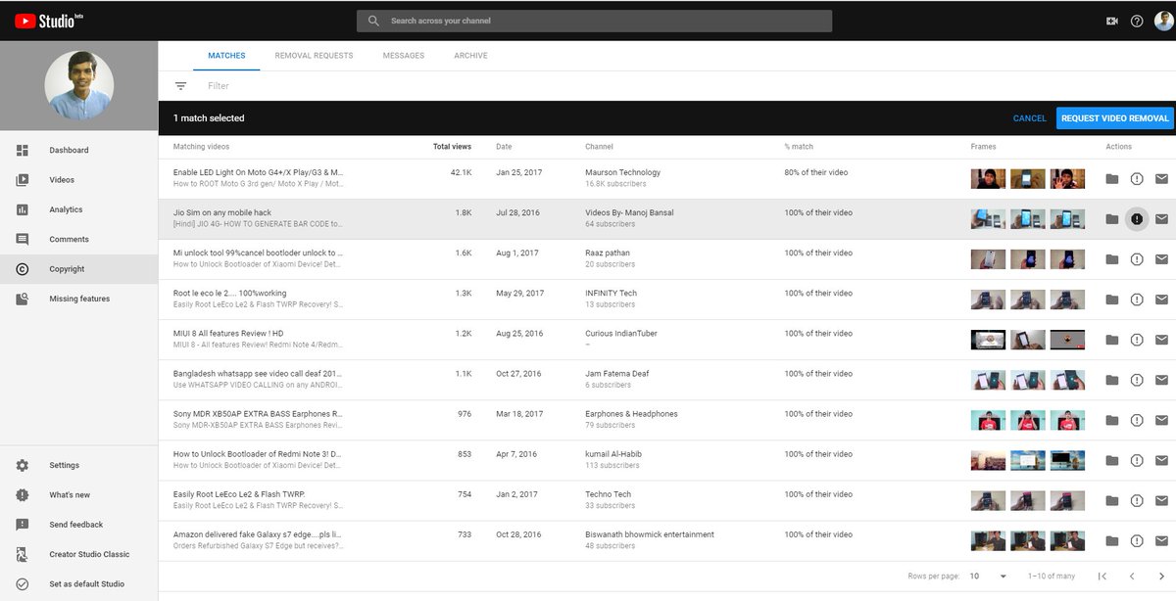Select 'Mi unlock tool 99%cancel bootloder' match
1176x601 pixels.
tap(666, 259)
